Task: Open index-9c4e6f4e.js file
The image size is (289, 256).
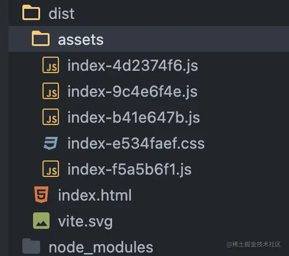Action: point(133,91)
